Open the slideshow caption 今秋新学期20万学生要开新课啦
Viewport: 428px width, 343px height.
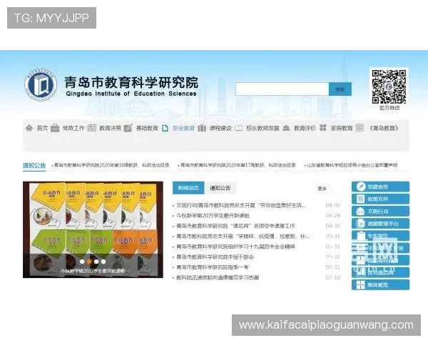(93, 271)
